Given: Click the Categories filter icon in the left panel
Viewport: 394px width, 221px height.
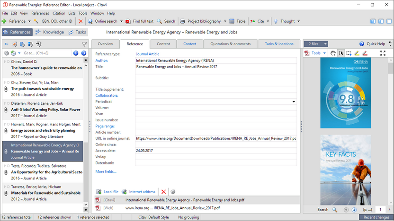Looking at the screenshot, I should (23, 44).
